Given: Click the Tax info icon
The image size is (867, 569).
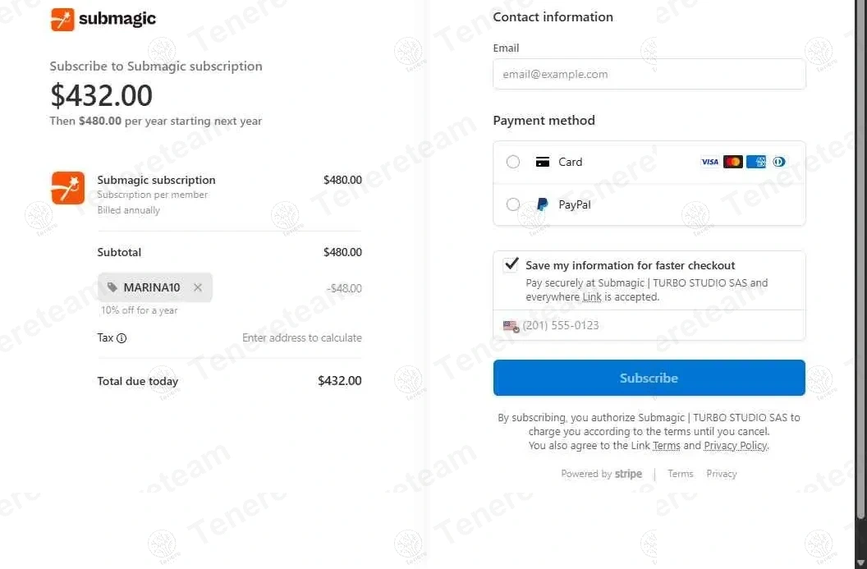Looking at the screenshot, I should pyautogui.click(x=122, y=338).
